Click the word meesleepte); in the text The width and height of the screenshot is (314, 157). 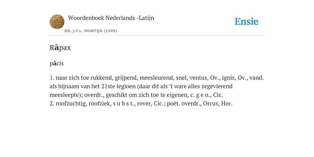(x=66, y=95)
